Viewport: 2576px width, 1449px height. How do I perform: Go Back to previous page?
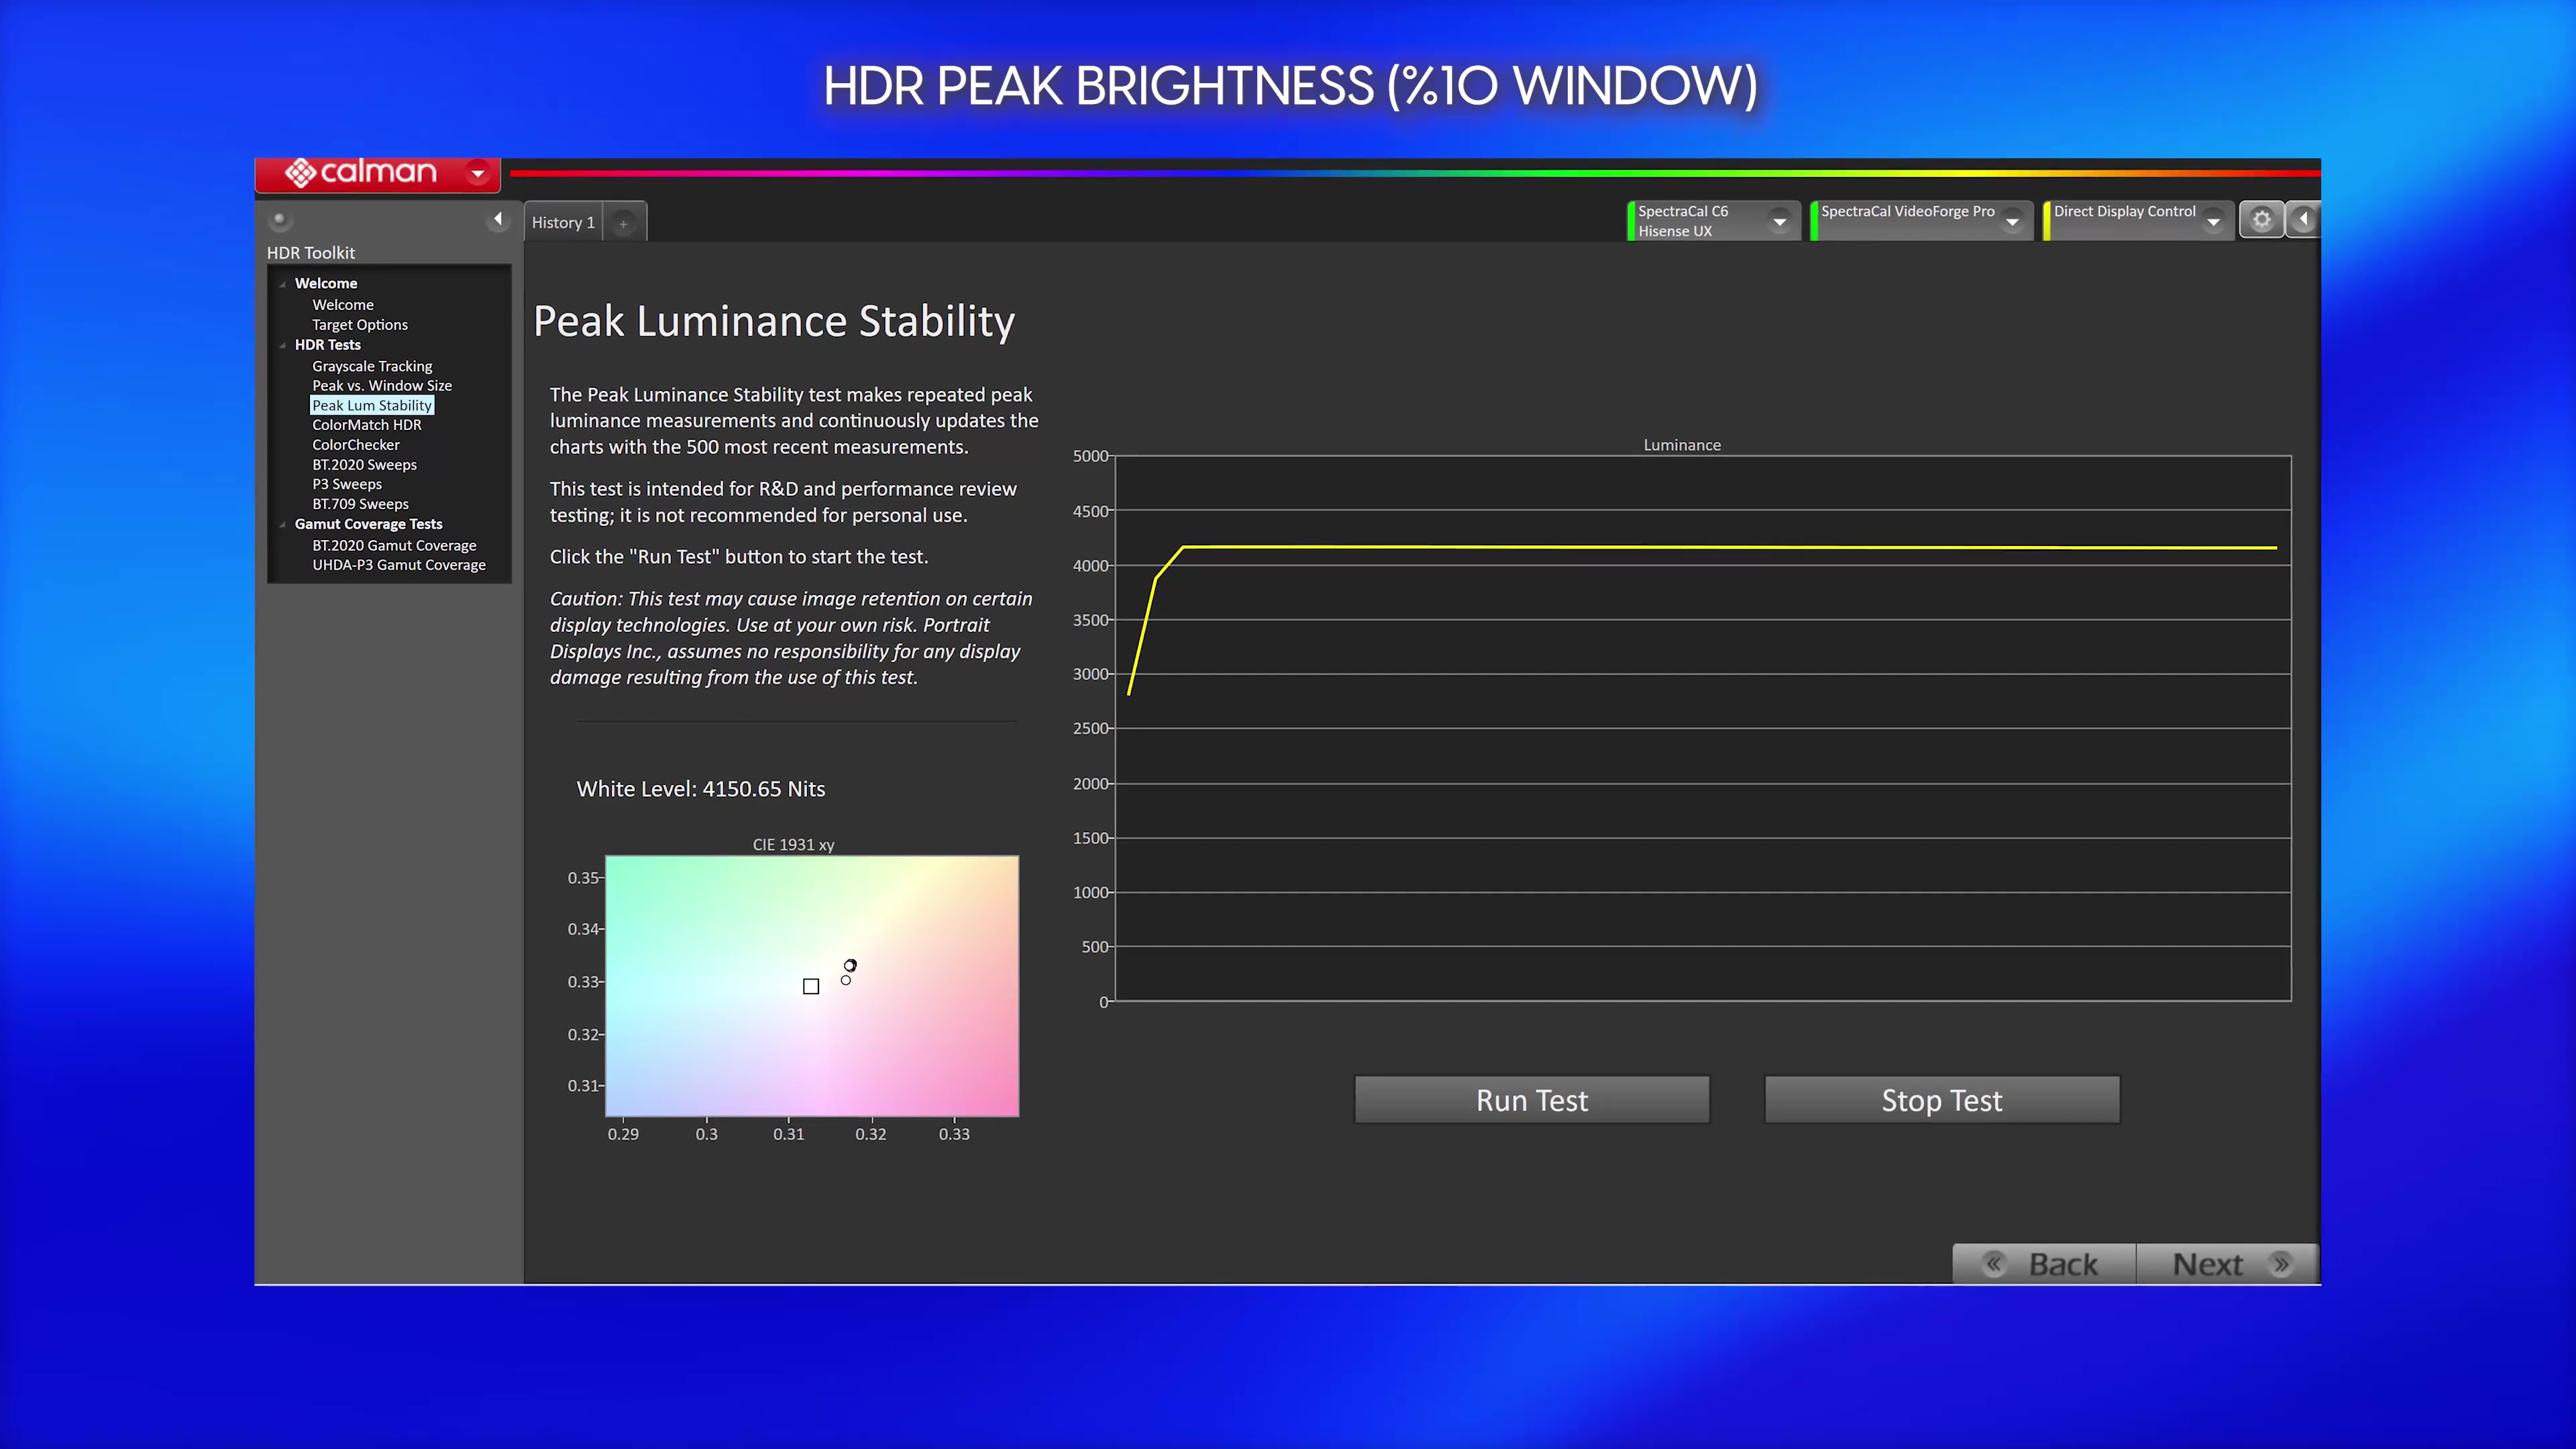click(x=2044, y=1264)
